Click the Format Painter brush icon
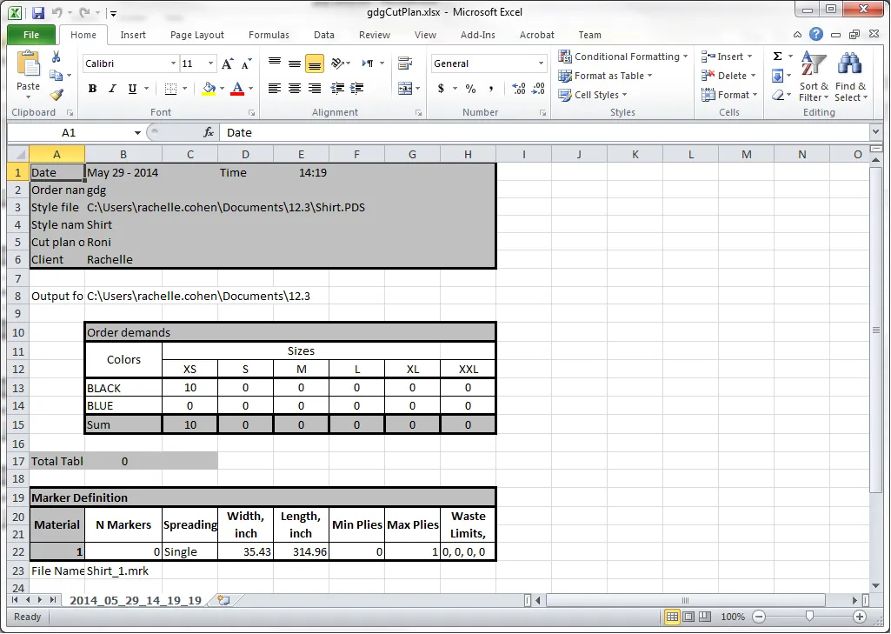Image resolution: width=891 pixels, height=634 pixels. click(57, 95)
